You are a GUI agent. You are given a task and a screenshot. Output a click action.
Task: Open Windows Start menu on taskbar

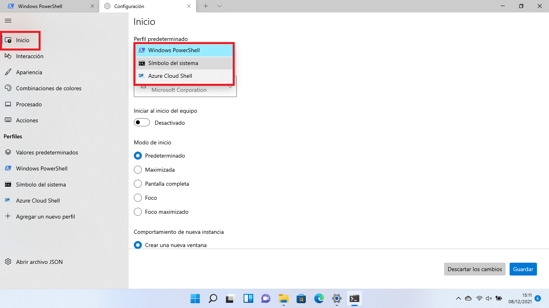[195, 298]
